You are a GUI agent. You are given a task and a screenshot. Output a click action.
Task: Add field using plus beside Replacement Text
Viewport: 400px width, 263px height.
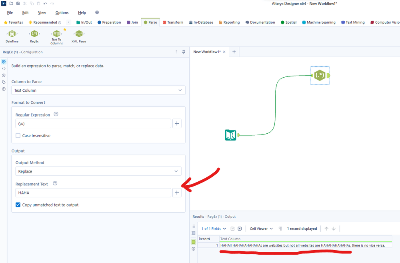(x=177, y=193)
